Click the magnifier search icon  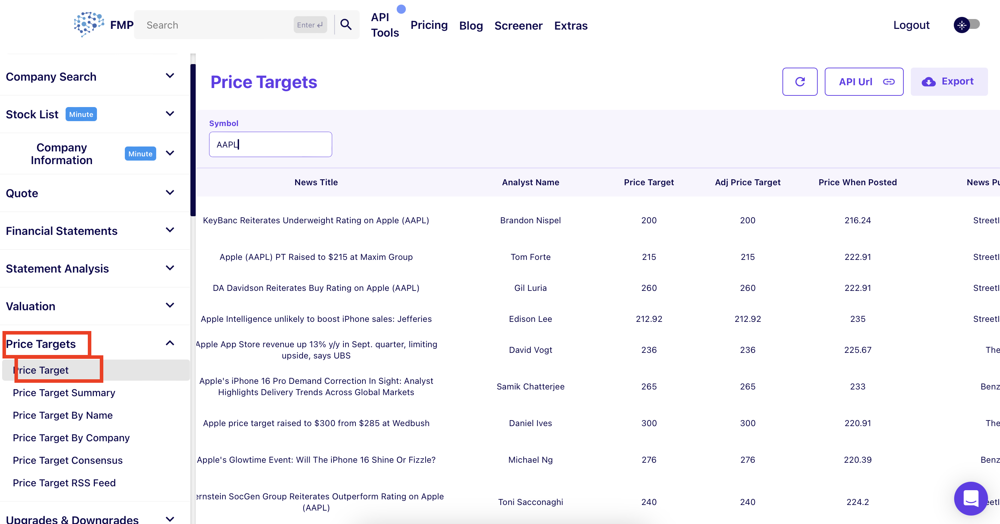tap(346, 25)
